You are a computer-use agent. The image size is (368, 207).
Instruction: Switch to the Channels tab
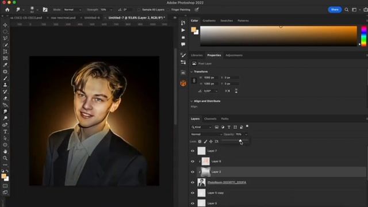[x=210, y=119]
